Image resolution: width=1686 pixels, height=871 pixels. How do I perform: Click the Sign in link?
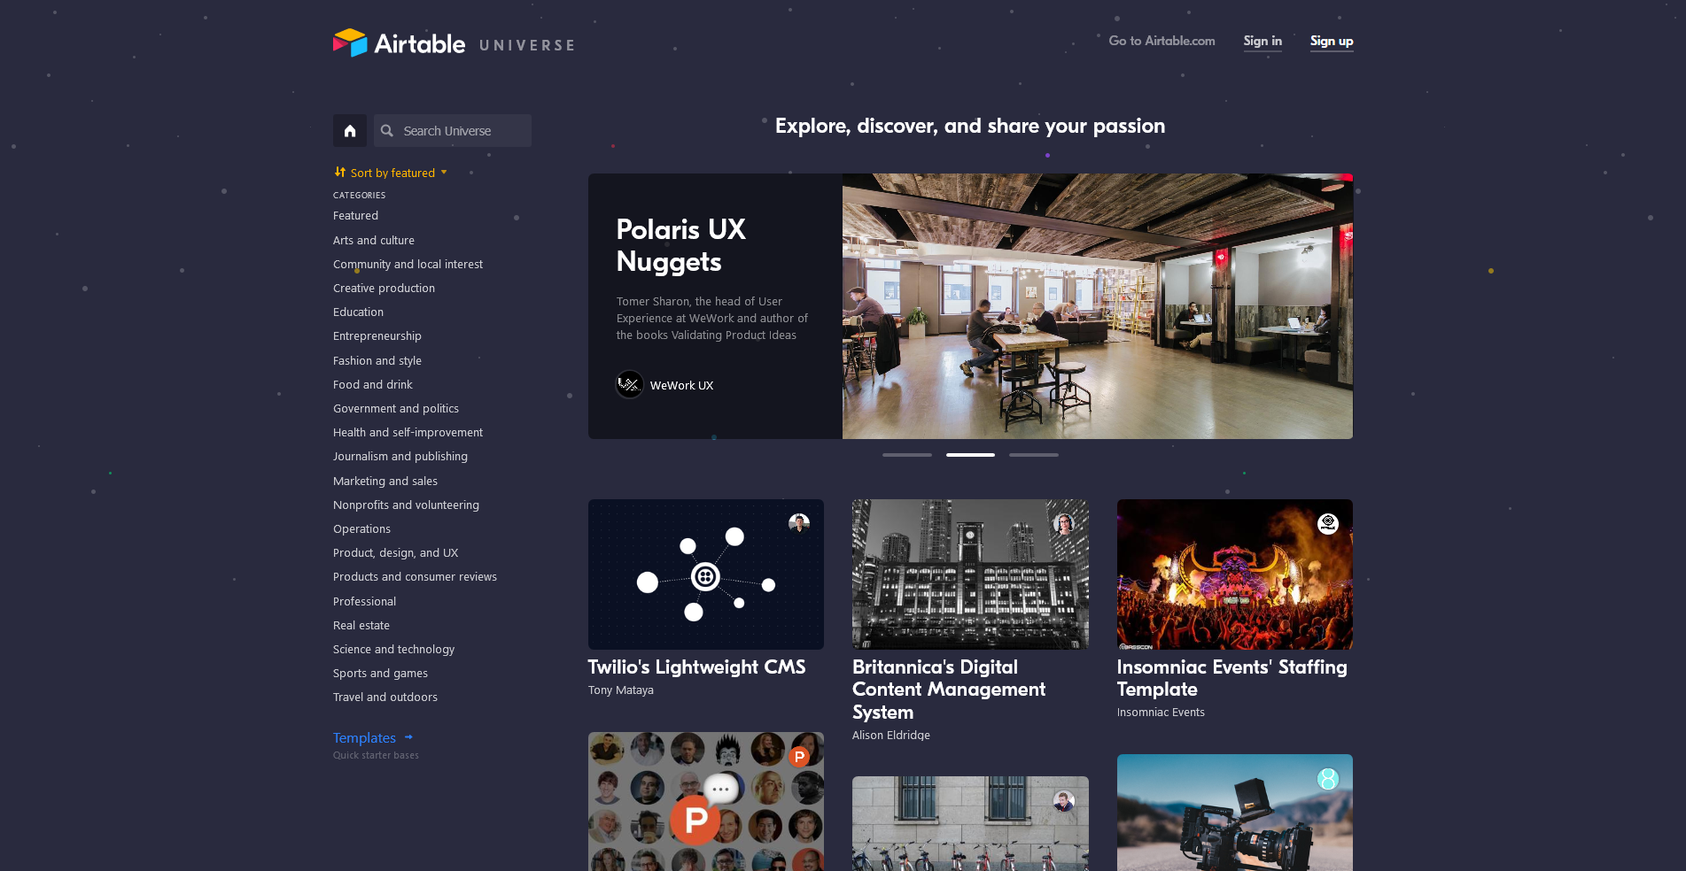click(x=1263, y=42)
